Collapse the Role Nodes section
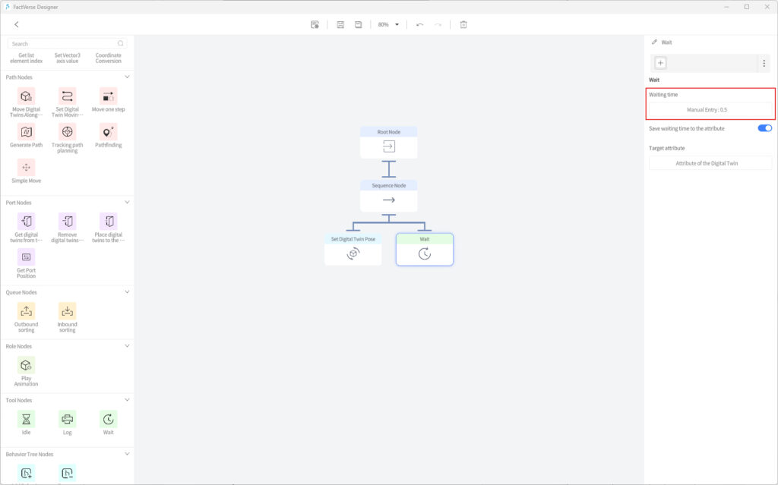The image size is (778, 485). pos(127,346)
